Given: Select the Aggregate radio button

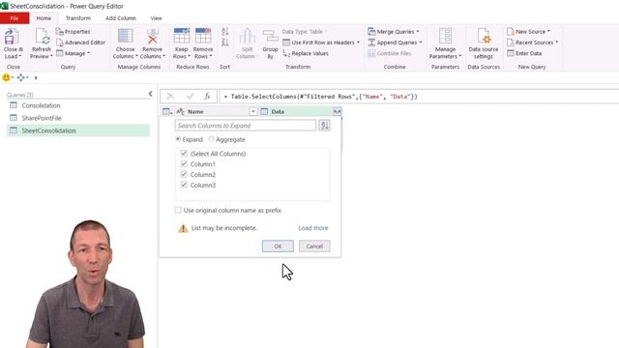Looking at the screenshot, I should click(211, 139).
